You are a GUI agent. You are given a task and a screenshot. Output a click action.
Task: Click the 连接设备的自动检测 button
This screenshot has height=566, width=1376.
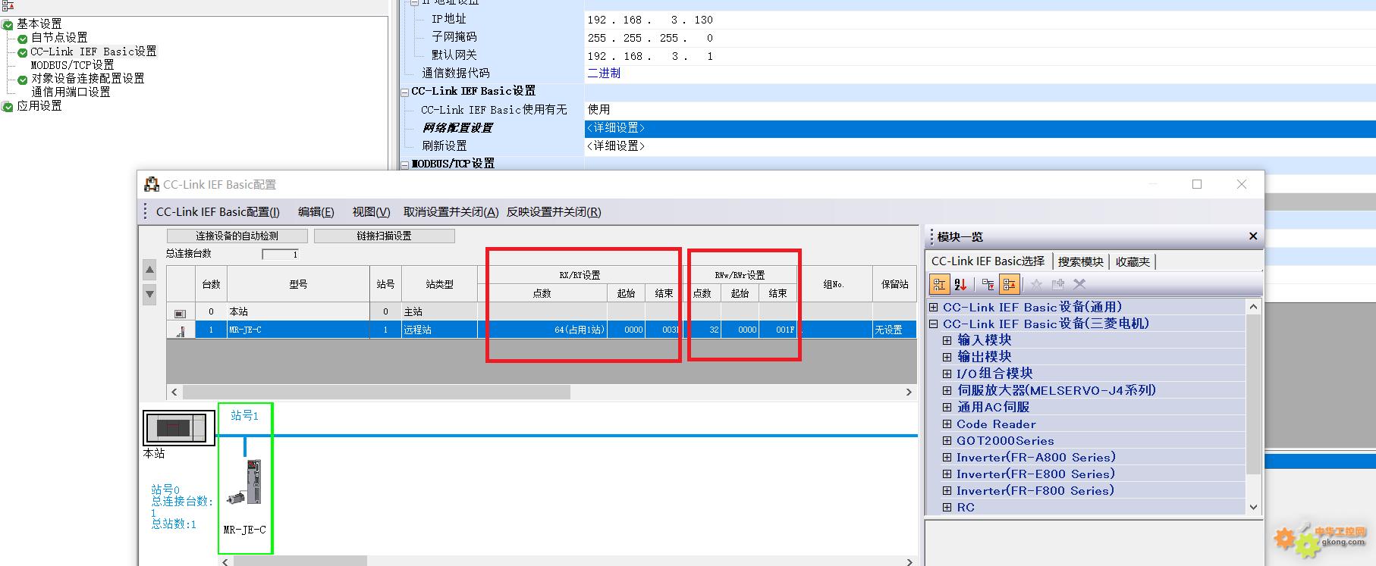(237, 236)
